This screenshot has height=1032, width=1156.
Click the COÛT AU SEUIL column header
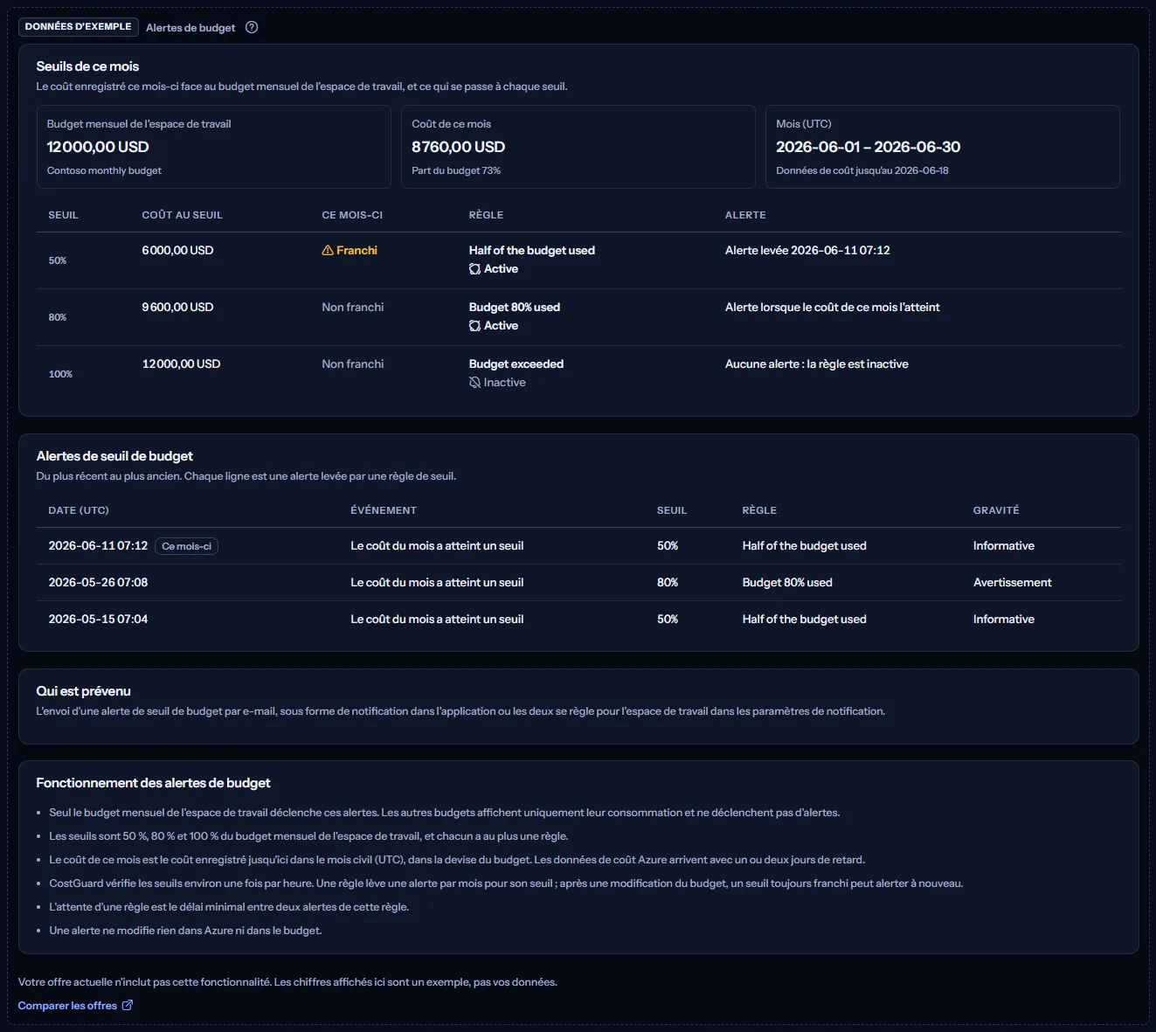[x=183, y=215]
